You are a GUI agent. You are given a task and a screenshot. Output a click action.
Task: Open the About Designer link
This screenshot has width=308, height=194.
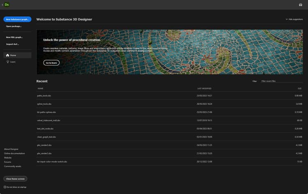[x=11, y=149]
